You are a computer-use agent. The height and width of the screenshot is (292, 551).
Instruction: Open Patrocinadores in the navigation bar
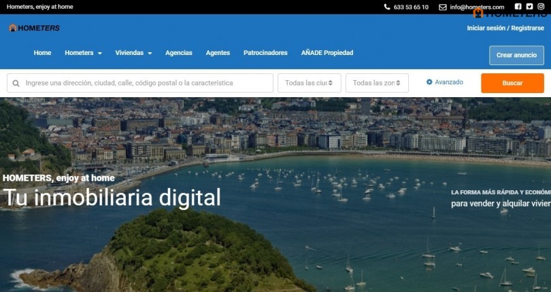click(x=265, y=53)
